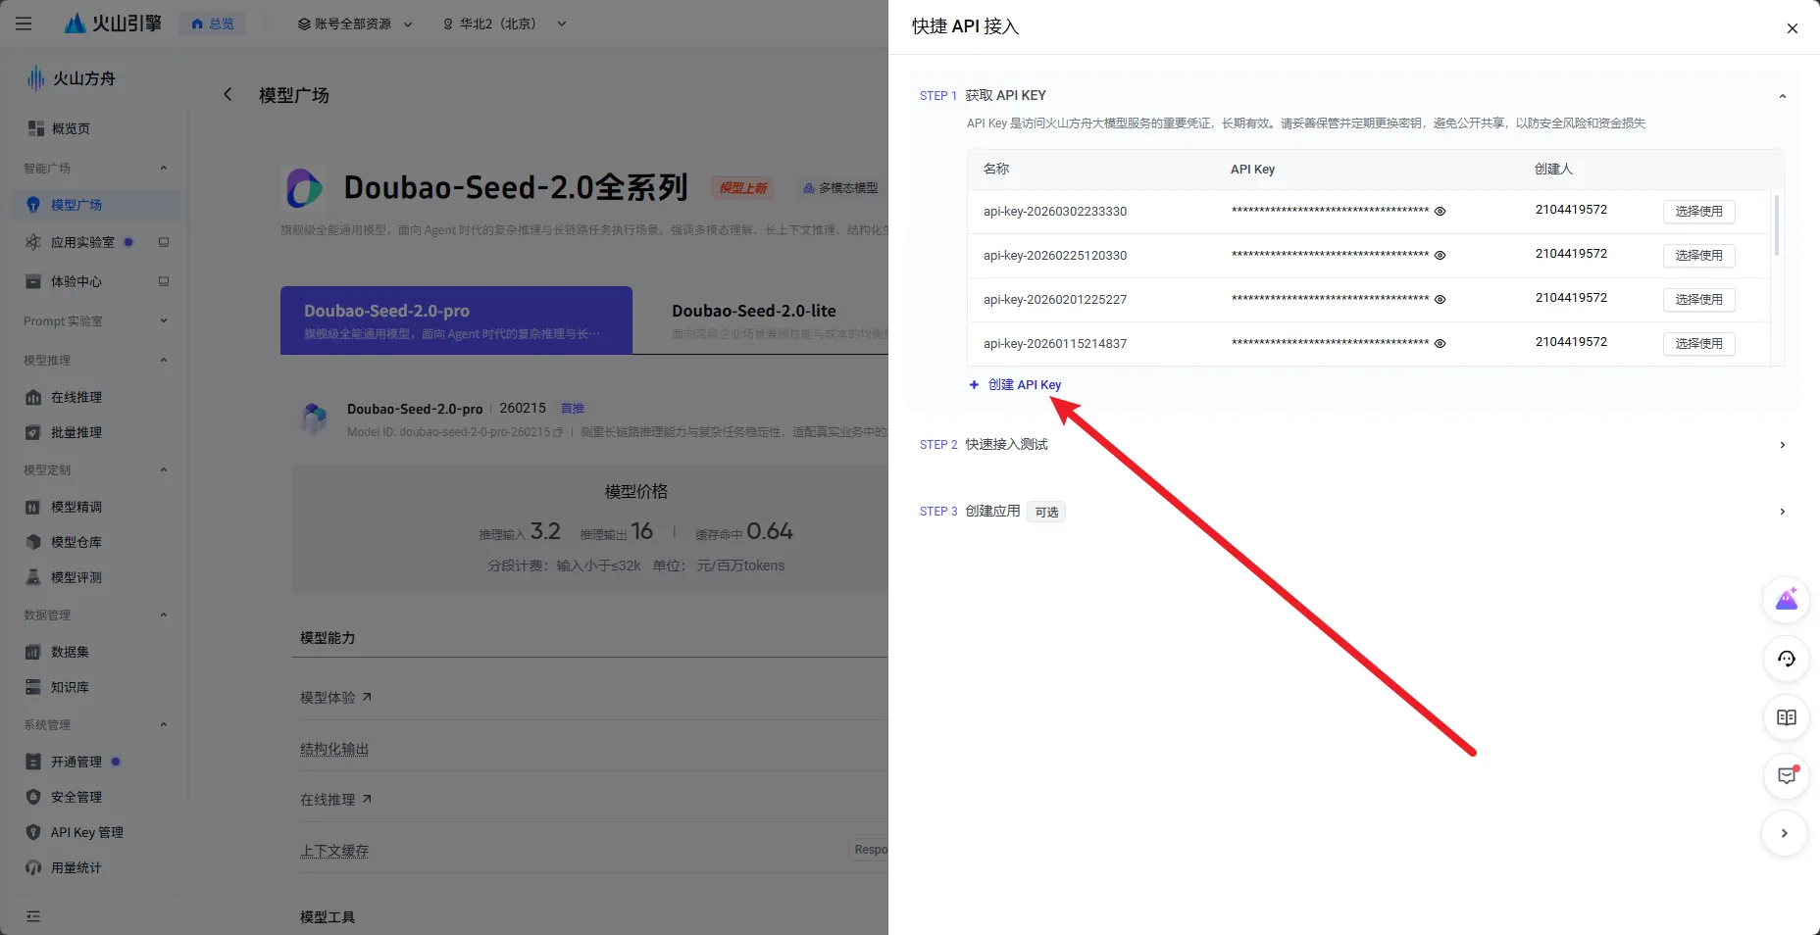Image resolution: width=1820 pixels, height=935 pixels.
Task: Reveal the api-key-20260115214837 key value
Action: click(x=1440, y=343)
